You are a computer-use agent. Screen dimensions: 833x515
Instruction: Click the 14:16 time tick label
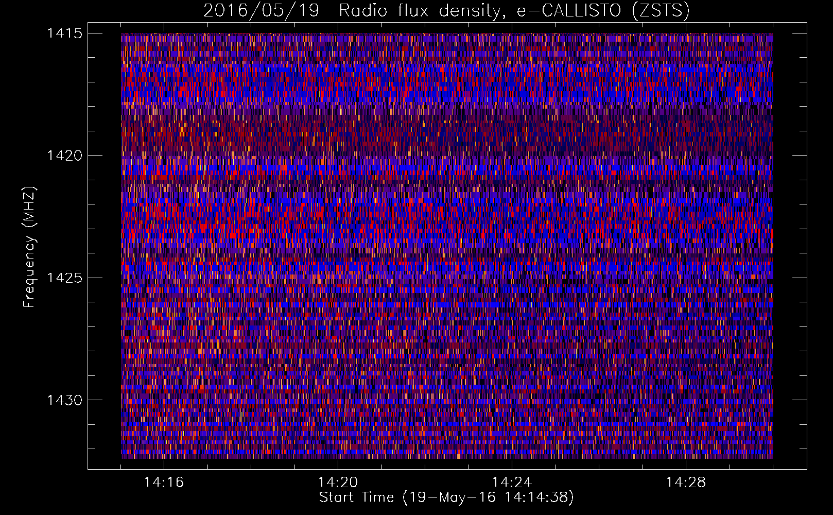pos(164,483)
